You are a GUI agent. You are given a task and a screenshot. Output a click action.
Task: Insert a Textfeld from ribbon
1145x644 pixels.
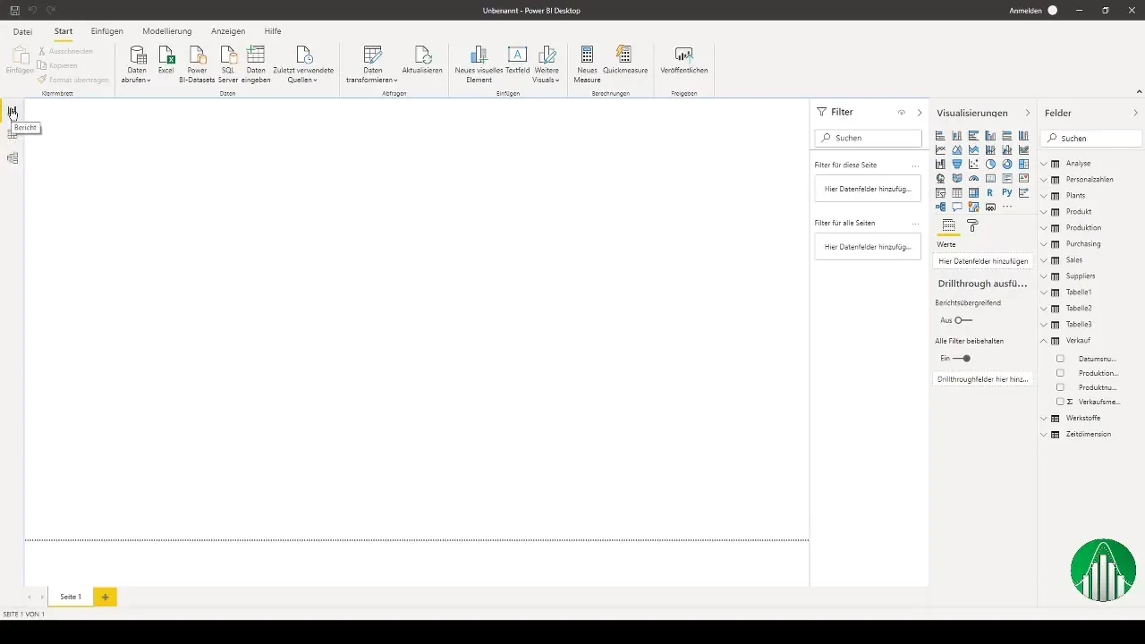click(x=518, y=60)
